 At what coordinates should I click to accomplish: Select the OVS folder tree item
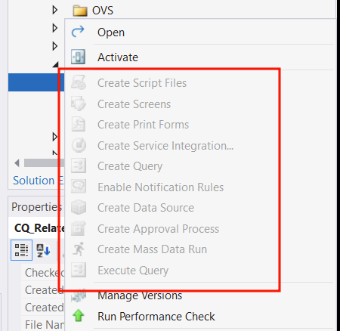click(x=103, y=11)
